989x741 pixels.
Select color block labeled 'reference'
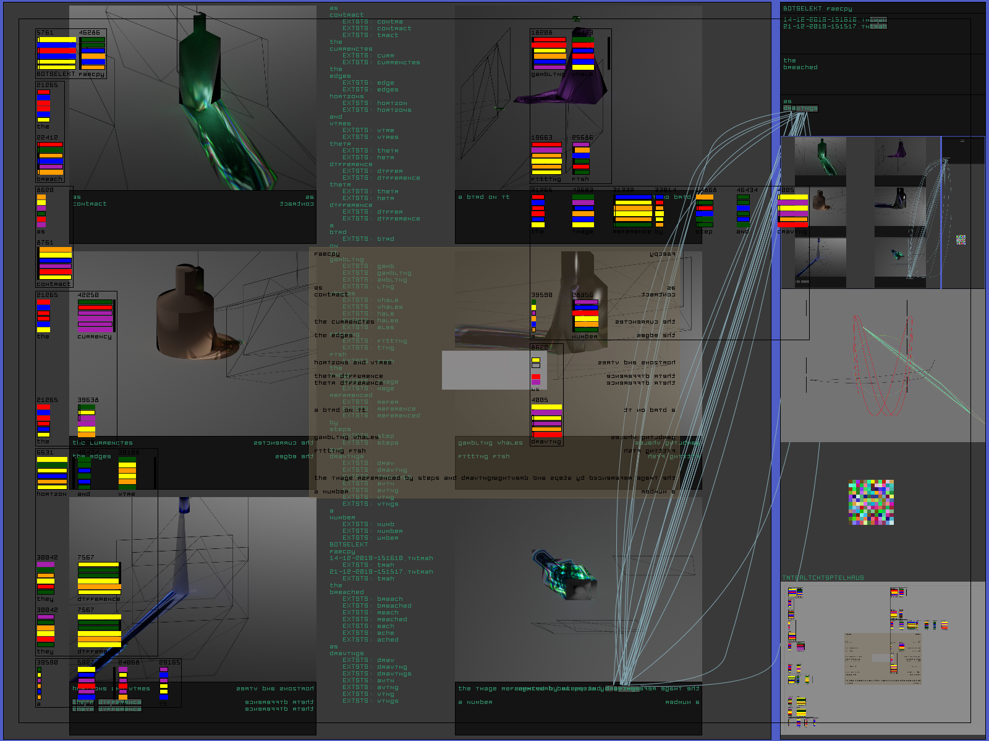coord(633,211)
